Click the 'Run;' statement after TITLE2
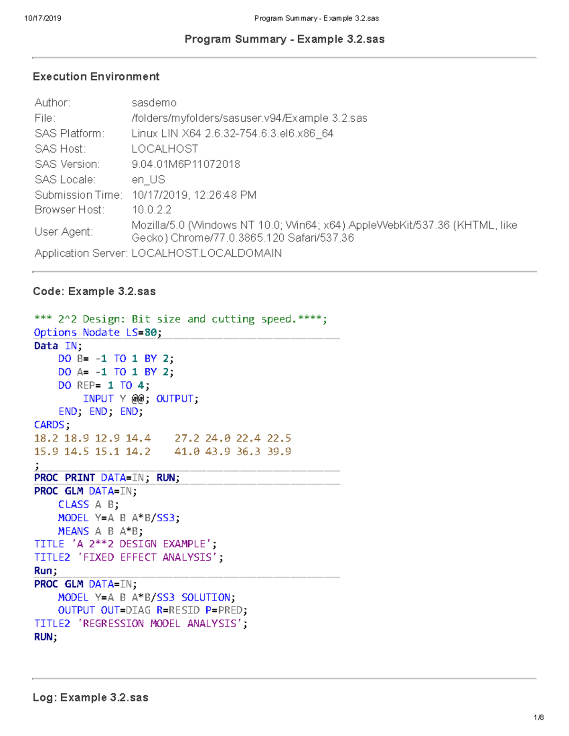 [x=46, y=571]
